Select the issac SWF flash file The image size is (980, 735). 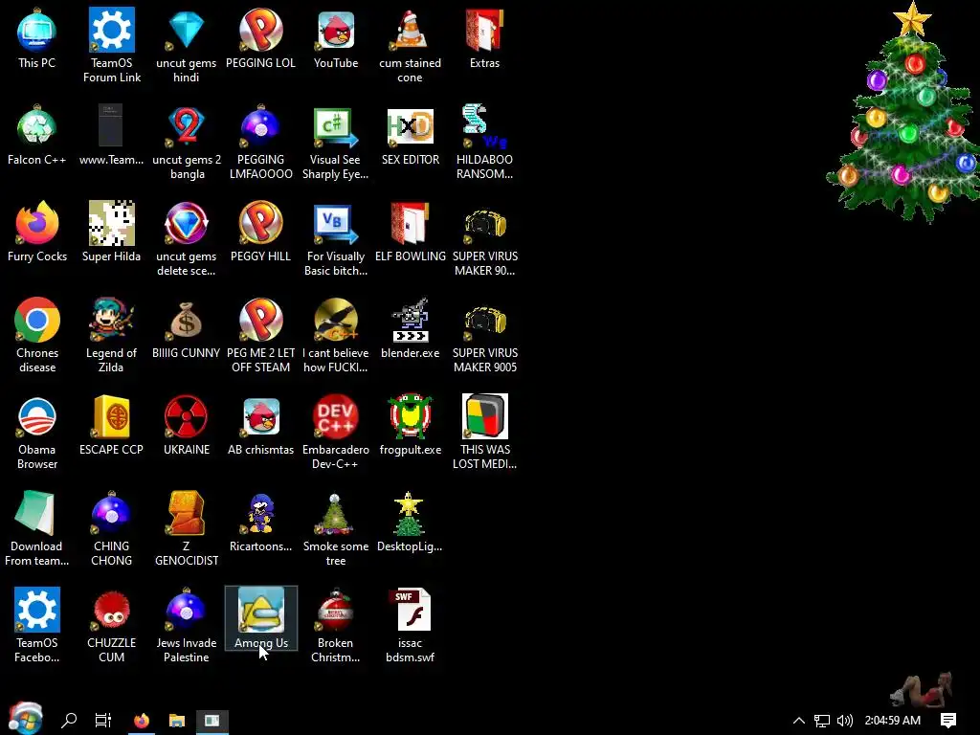pyautogui.click(x=410, y=625)
